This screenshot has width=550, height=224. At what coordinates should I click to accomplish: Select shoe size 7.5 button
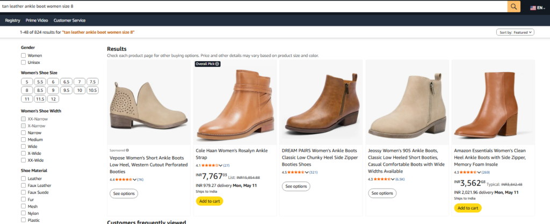(92, 82)
